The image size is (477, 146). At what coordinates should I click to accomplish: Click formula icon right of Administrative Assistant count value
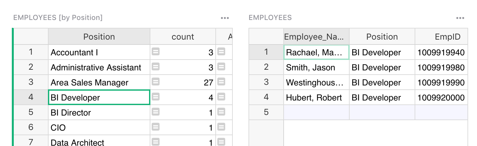(x=221, y=66)
